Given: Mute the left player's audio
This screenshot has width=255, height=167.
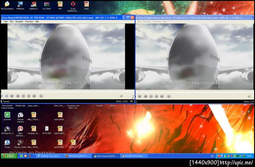Looking at the screenshot, I should coord(121,96).
